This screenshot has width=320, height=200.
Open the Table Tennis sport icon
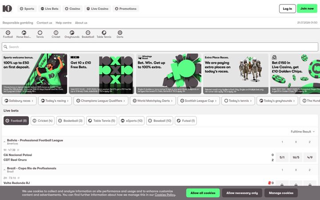[x=104, y=34]
